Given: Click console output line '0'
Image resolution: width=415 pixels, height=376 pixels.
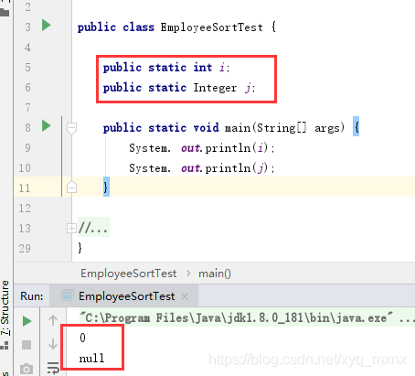Looking at the screenshot, I should (x=82, y=338).
